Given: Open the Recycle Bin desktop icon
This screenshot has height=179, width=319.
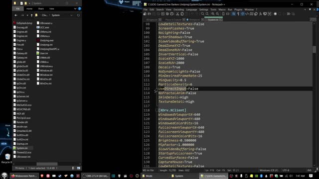Looking at the screenshot, I should tap(7, 159).
